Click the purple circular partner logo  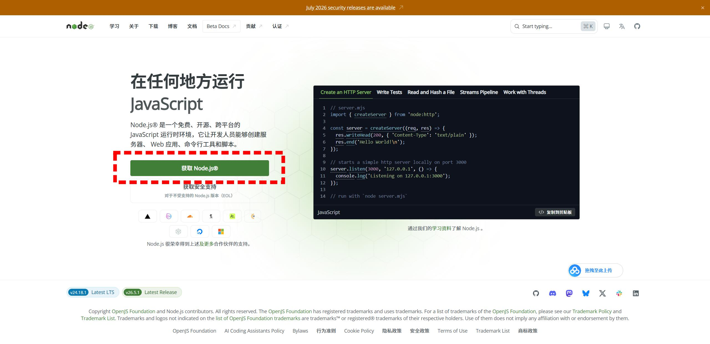(169, 216)
